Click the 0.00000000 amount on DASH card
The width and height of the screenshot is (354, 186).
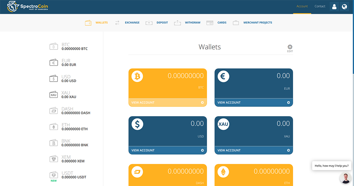tap(186, 171)
